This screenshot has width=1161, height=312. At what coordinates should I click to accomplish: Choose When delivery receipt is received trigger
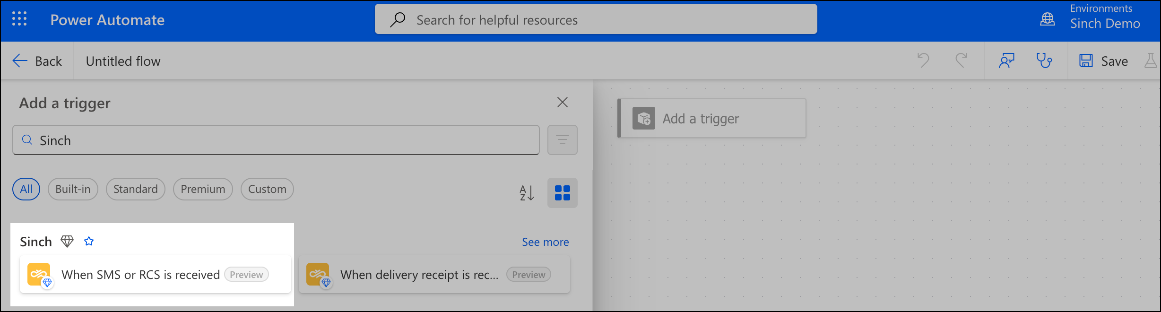point(434,275)
